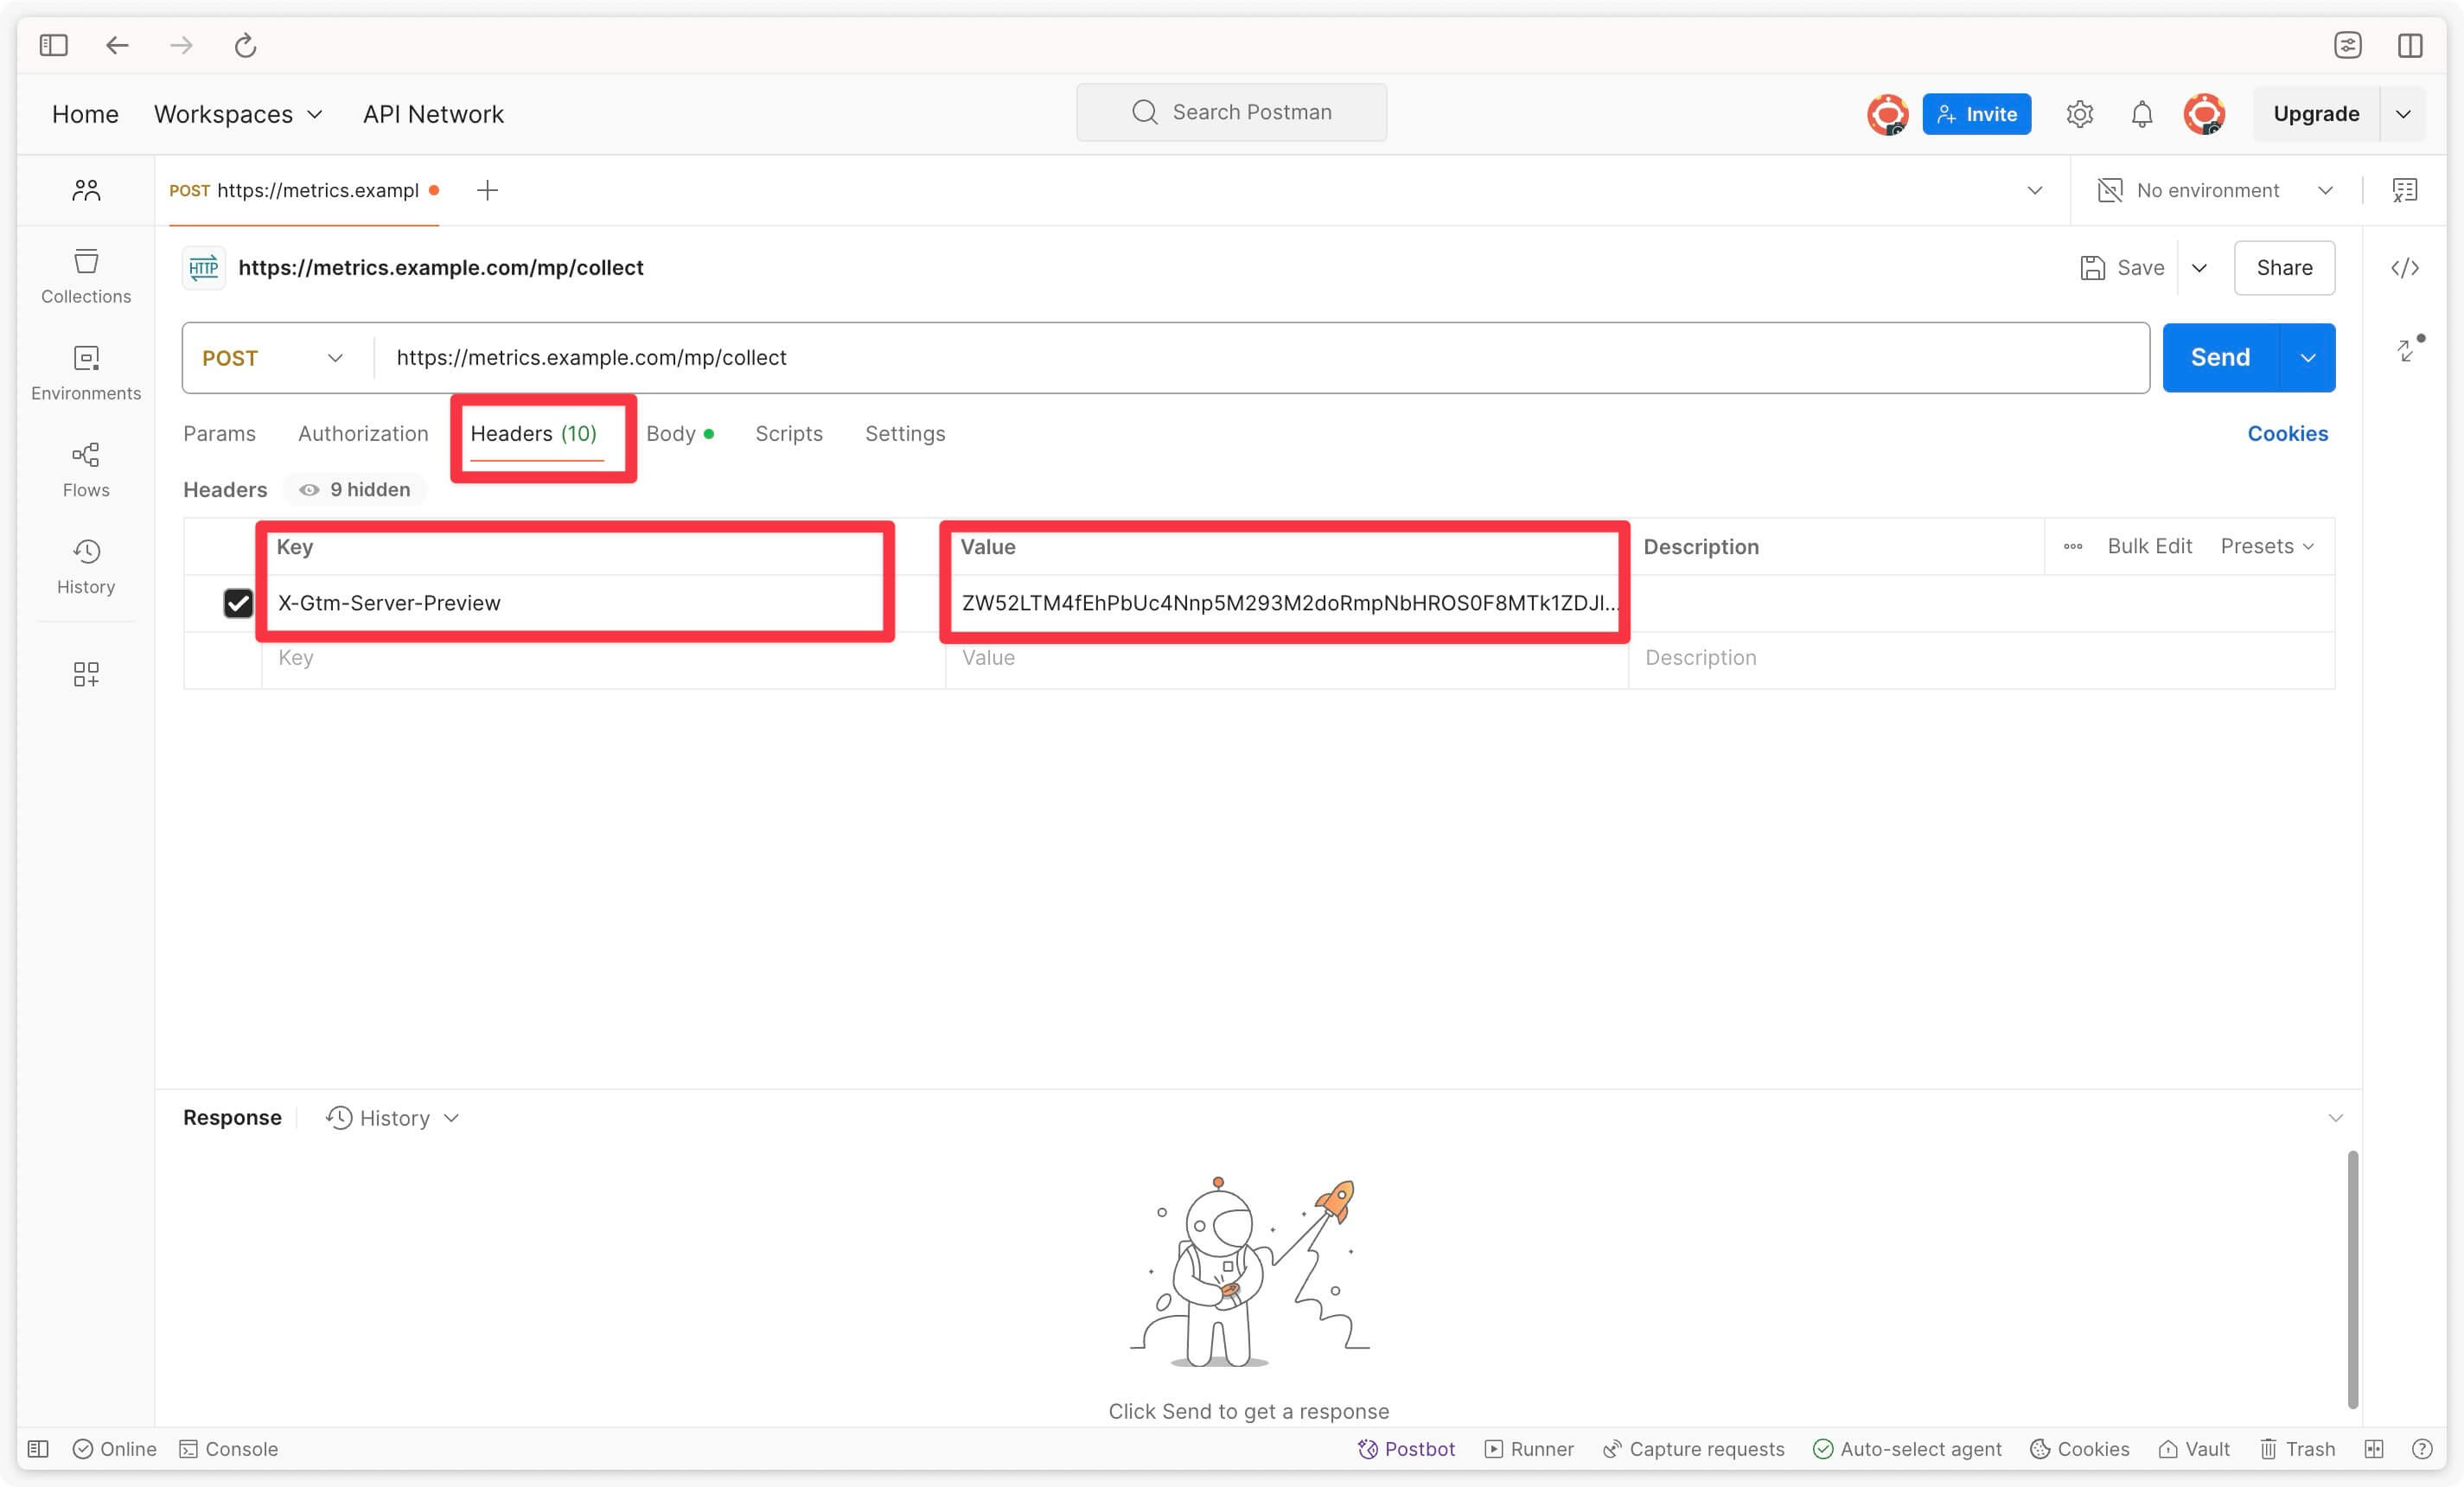Open the Flows sidebar section
This screenshot has width=2464, height=1487.
click(86, 470)
